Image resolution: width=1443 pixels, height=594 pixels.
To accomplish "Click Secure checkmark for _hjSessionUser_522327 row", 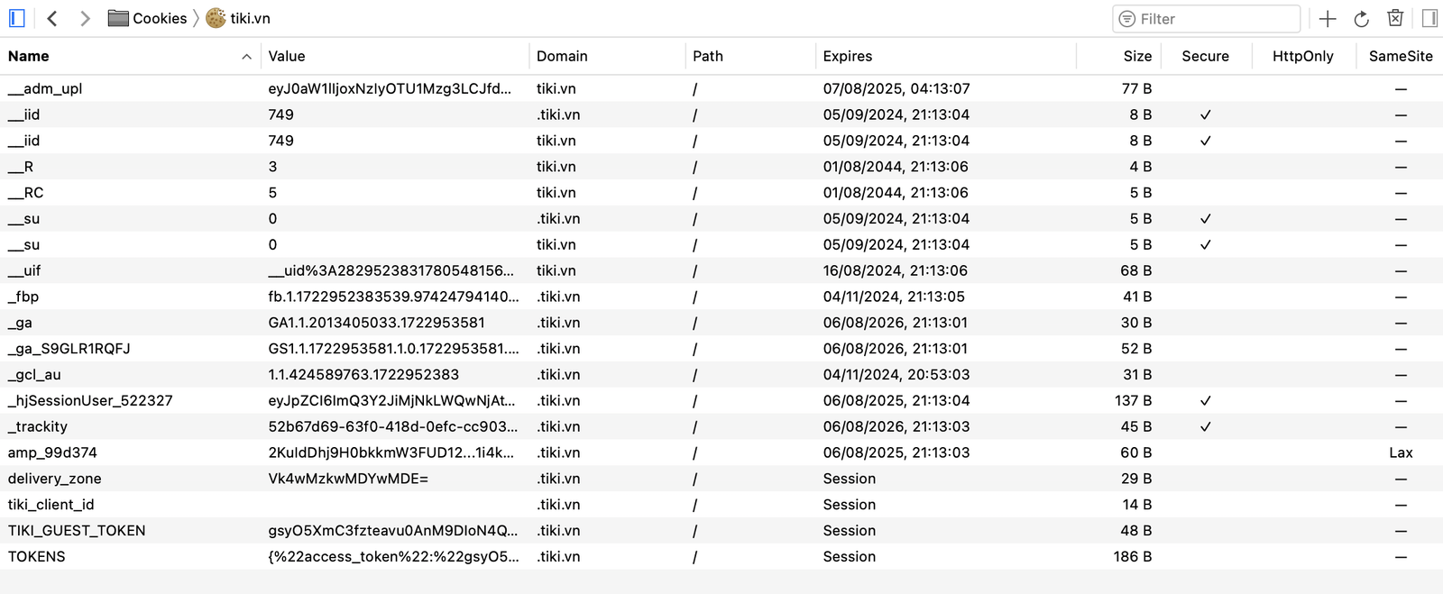I will click(x=1205, y=400).
